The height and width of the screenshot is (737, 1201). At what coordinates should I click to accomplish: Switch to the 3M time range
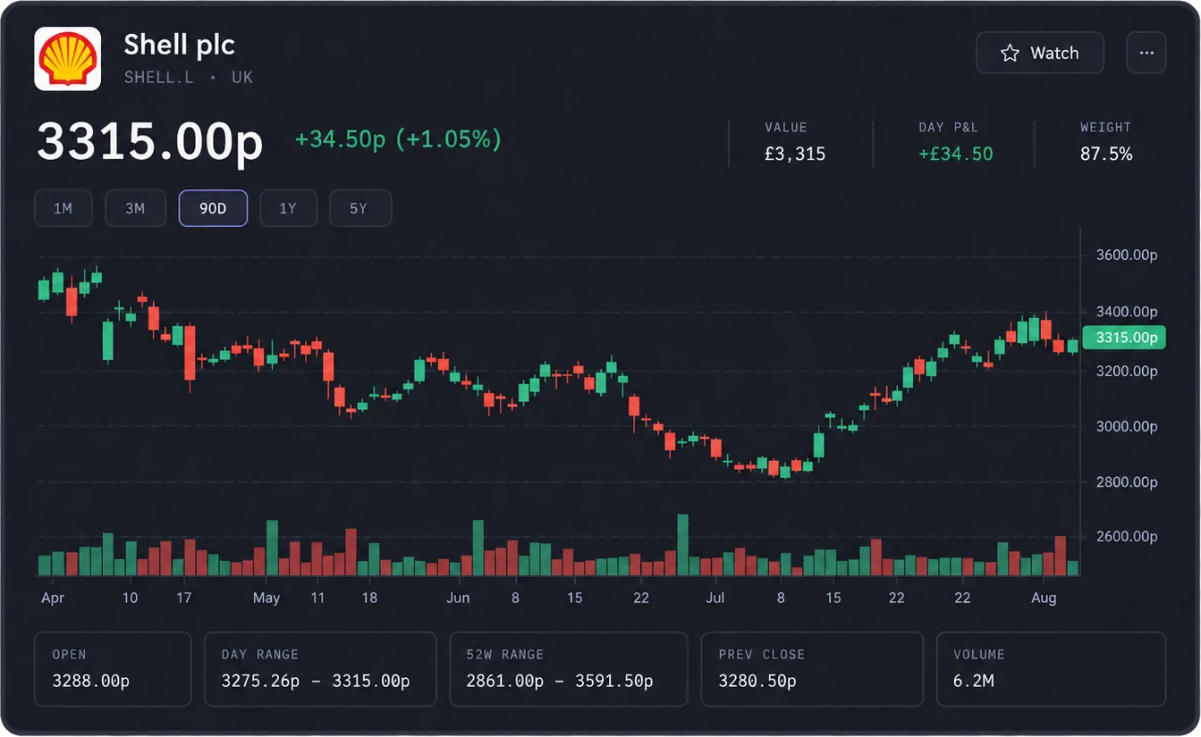click(x=135, y=209)
